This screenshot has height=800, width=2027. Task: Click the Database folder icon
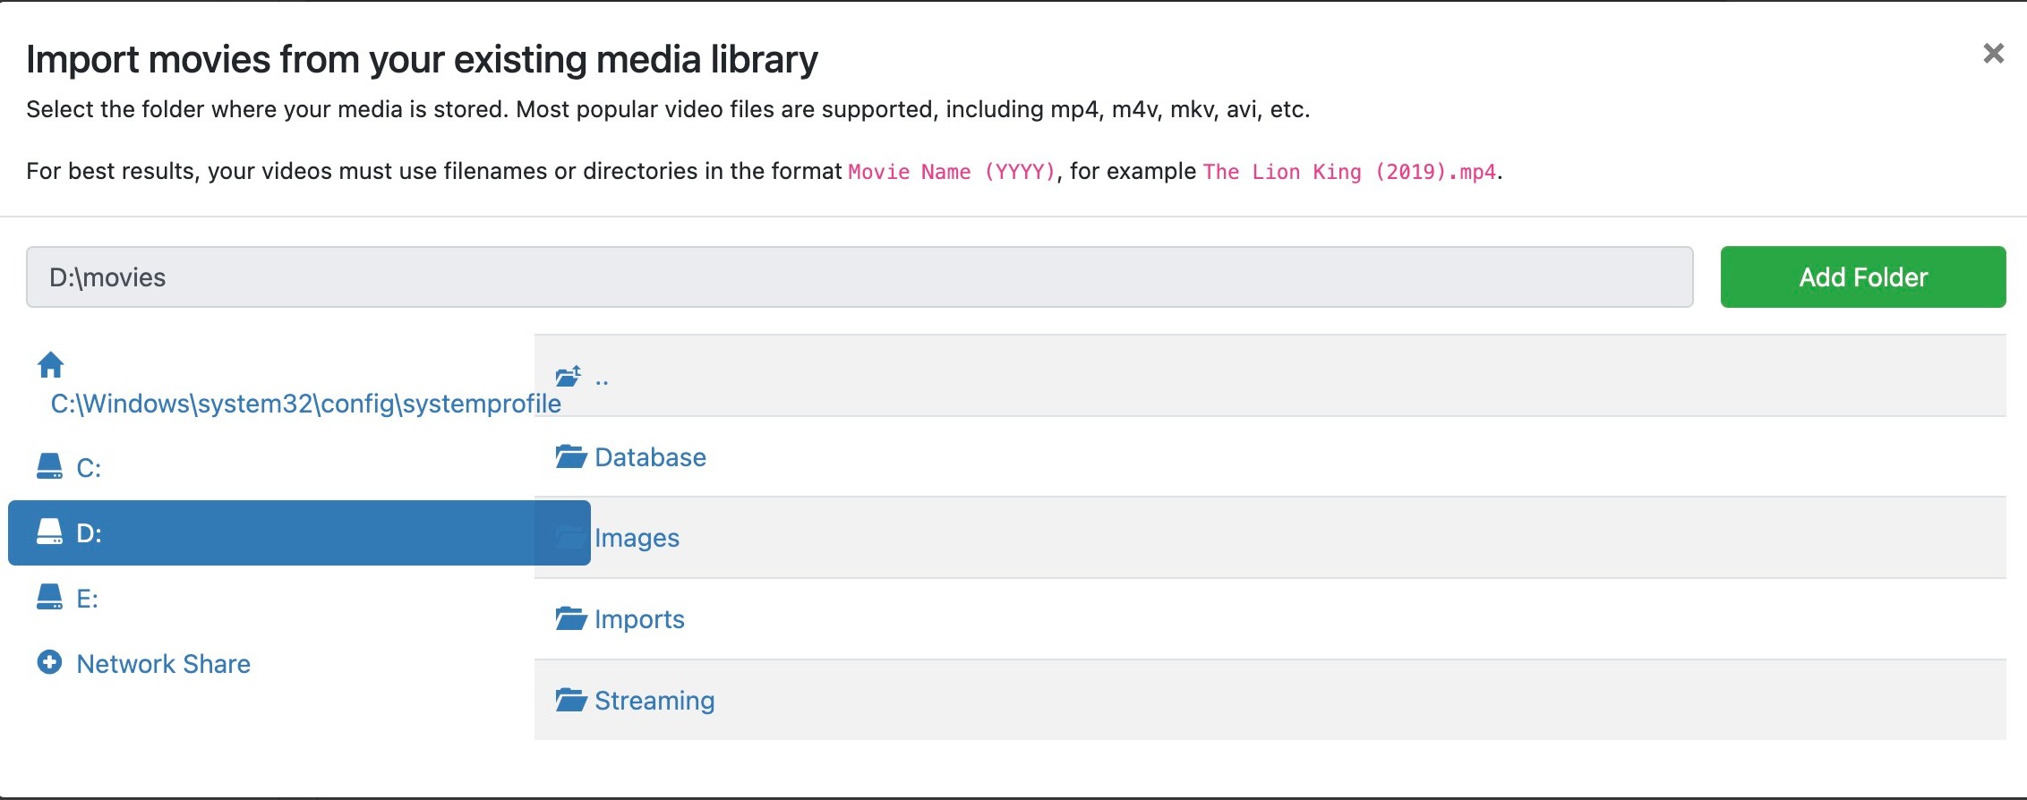point(570,456)
